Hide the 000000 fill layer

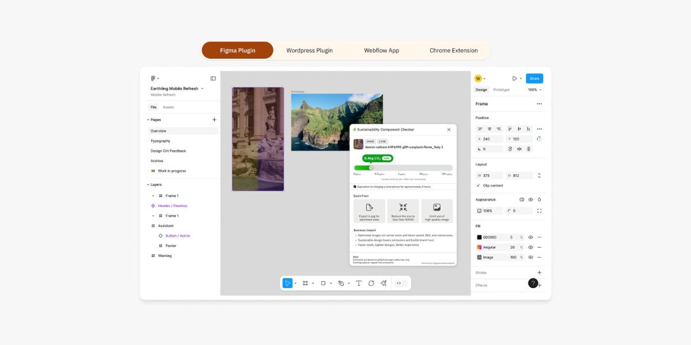pyautogui.click(x=530, y=237)
